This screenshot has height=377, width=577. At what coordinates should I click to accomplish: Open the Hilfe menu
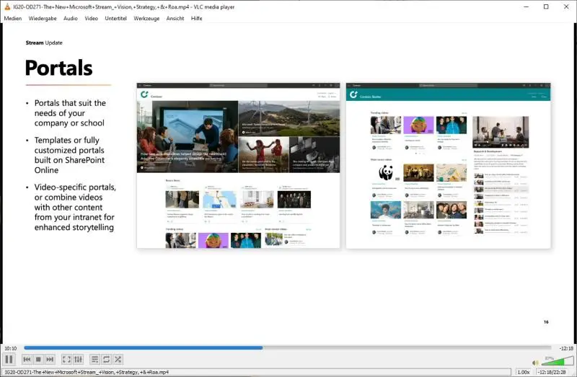196,18
